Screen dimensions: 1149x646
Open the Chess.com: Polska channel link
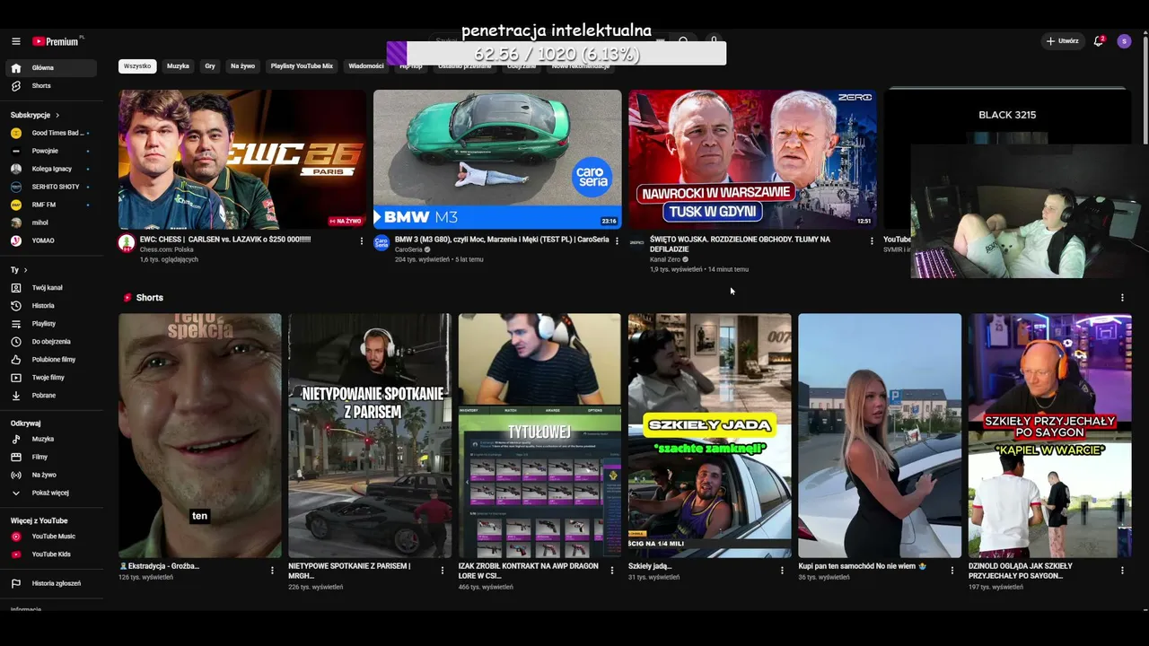tap(167, 249)
